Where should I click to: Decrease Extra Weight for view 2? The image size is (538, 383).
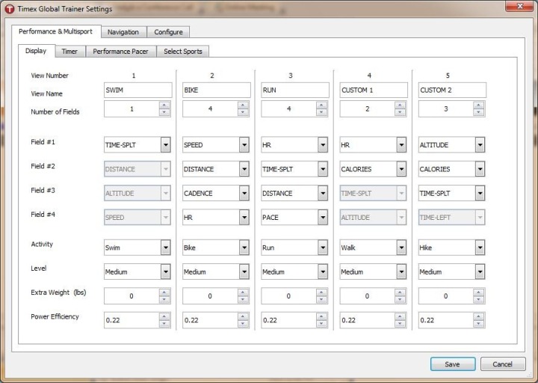tap(243, 299)
